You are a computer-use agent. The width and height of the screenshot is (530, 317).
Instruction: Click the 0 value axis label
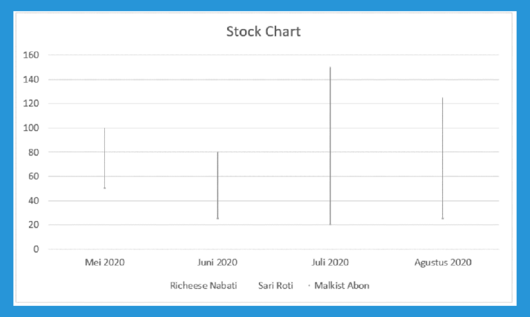[36, 249]
